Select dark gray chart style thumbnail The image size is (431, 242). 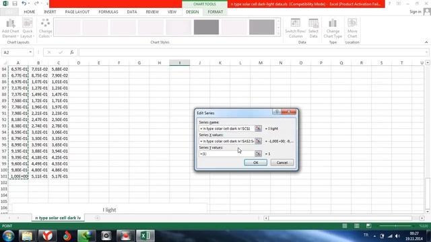[206, 27]
